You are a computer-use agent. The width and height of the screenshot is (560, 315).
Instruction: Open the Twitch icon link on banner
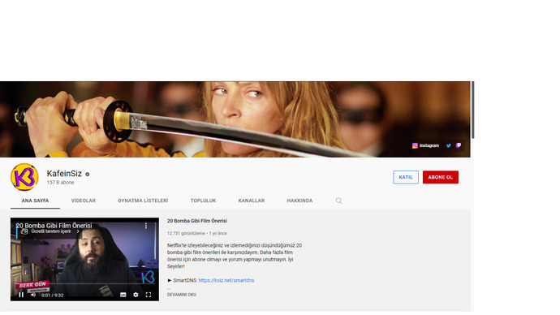(459, 145)
